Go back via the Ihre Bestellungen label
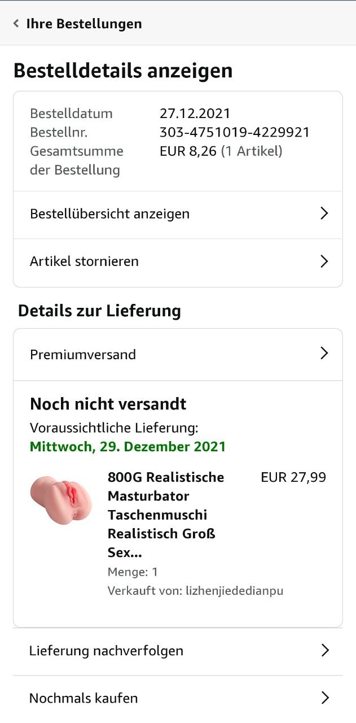 coord(84,24)
